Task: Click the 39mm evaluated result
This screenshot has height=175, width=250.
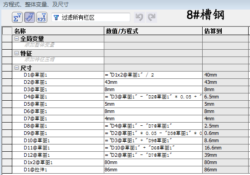Action: 211,155
